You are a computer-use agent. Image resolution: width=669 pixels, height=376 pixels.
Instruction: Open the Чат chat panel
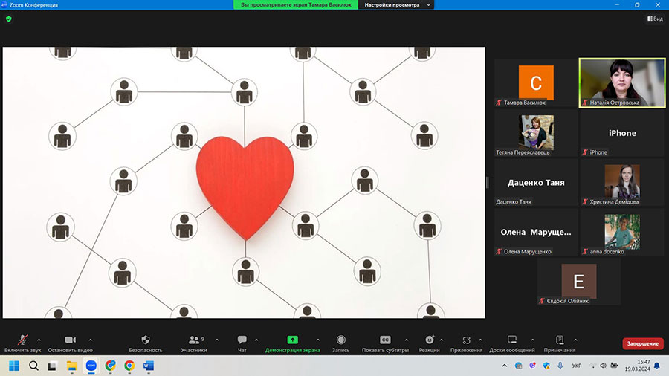pos(242,340)
